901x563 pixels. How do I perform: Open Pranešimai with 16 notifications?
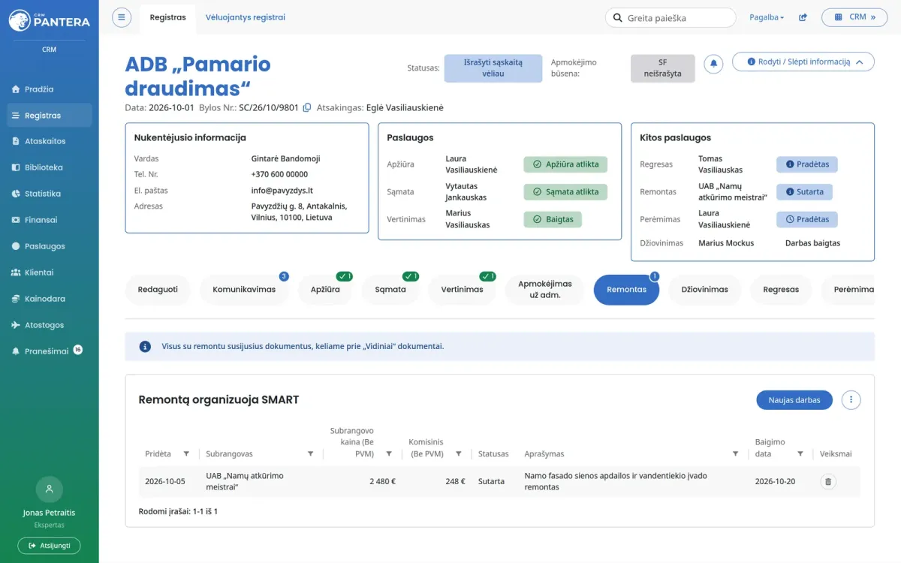[x=50, y=351]
